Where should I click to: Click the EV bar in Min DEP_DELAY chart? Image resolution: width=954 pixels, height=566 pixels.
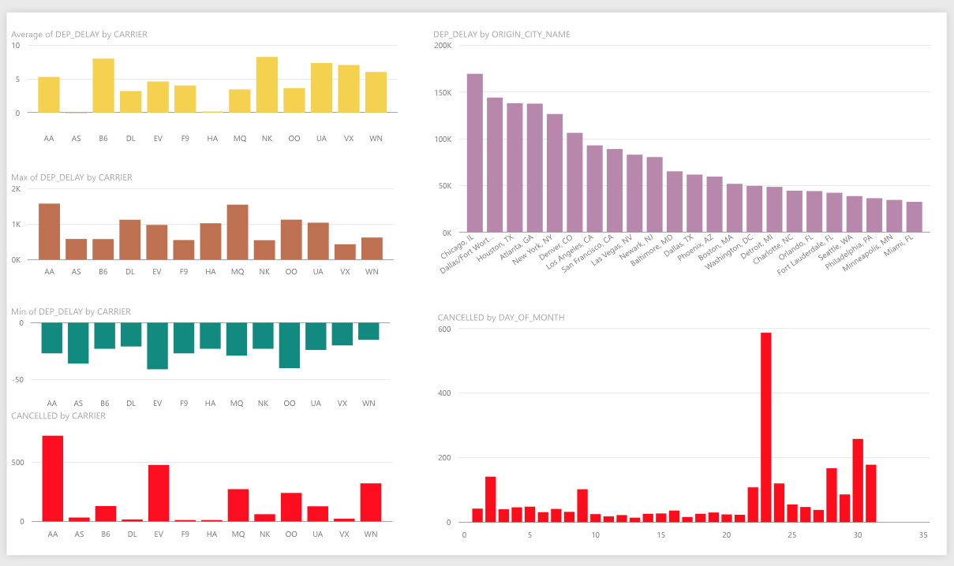[x=158, y=345]
